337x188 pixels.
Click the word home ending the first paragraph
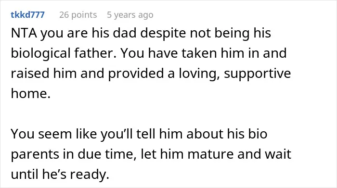[x=30, y=94]
